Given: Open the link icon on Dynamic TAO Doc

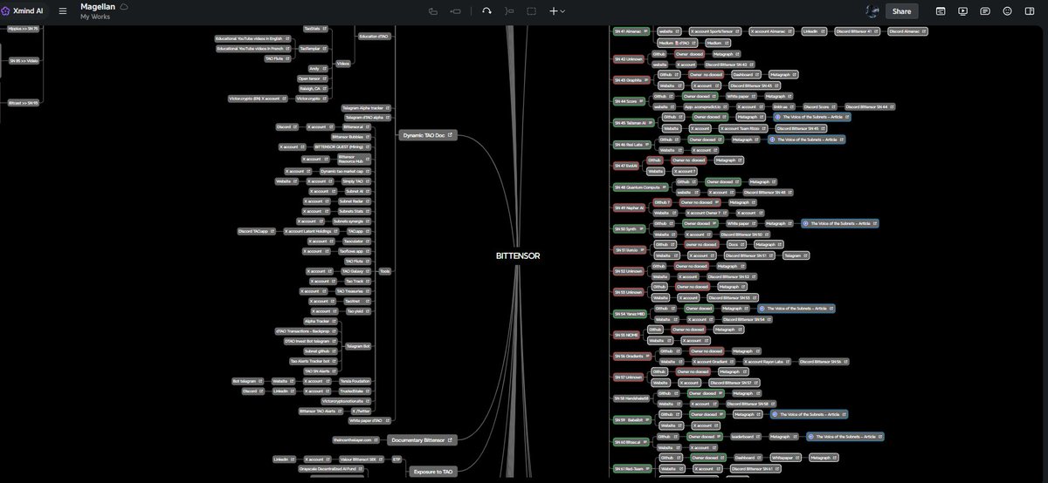Looking at the screenshot, I should click(x=451, y=135).
